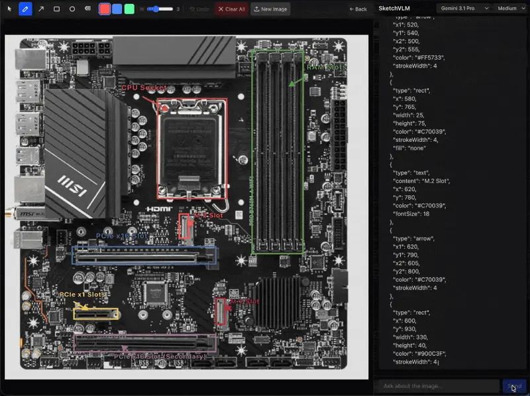This screenshot has height=396, width=530.
Task: Click the SketchVLM title
Action: pos(394,9)
